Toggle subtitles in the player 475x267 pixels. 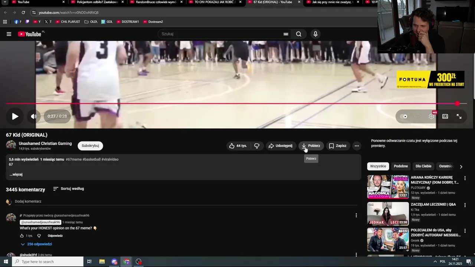[417, 116]
